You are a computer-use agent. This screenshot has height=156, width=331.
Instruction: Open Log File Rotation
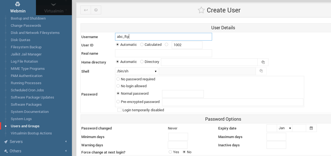coord(24,61)
